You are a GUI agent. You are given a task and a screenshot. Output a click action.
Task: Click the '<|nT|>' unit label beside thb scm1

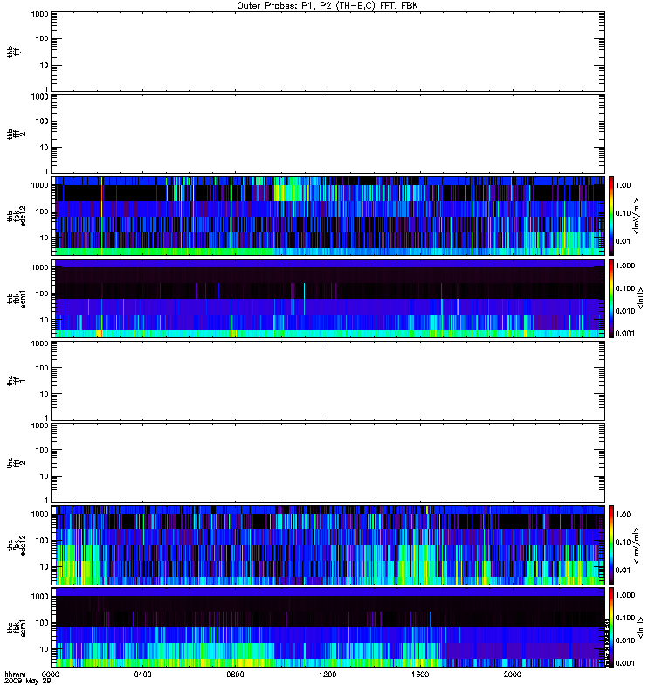(x=641, y=298)
